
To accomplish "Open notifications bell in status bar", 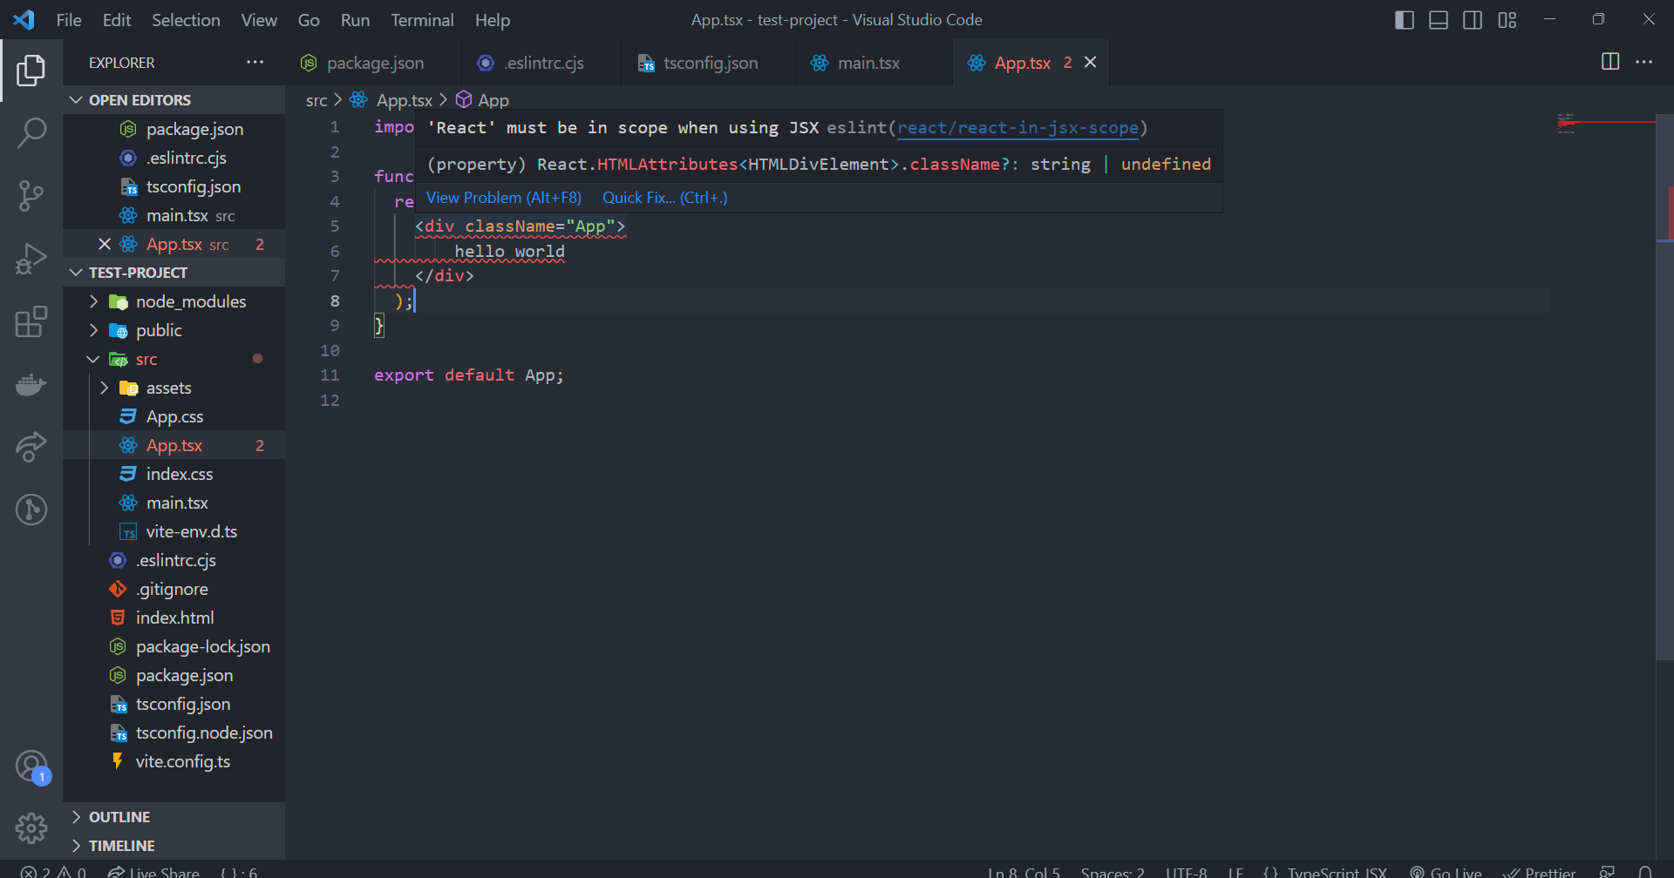I will pyautogui.click(x=1645, y=871).
